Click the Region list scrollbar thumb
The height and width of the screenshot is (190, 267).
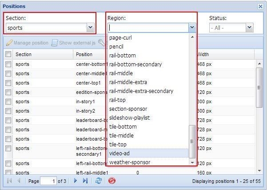tap(192, 141)
